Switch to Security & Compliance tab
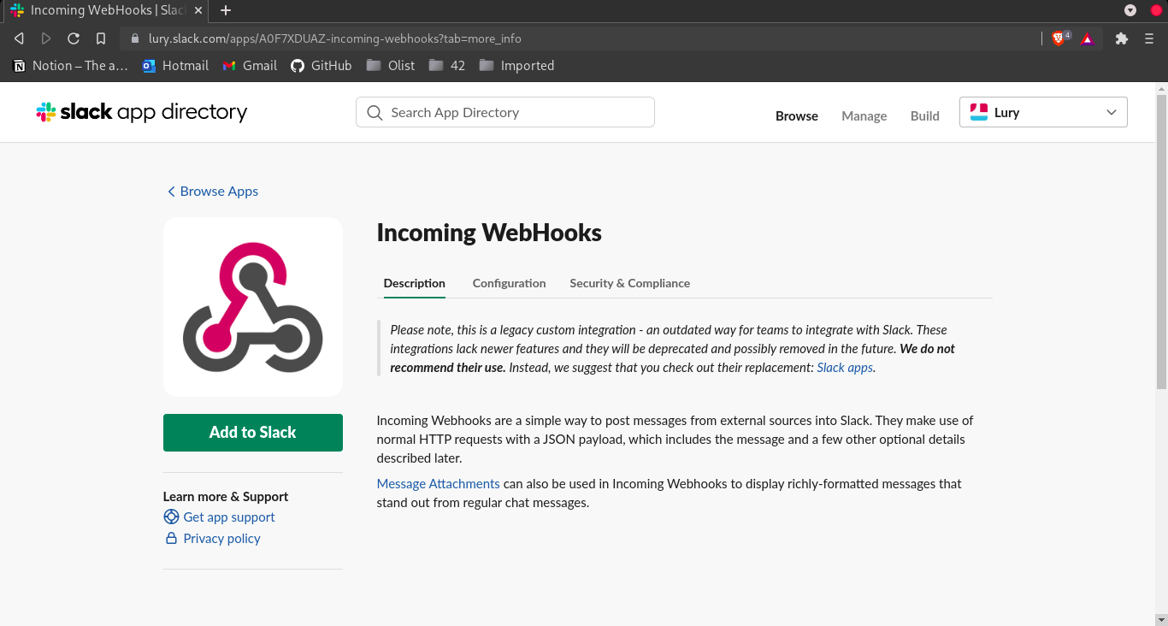Image resolution: width=1168 pixels, height=626 pixels. coord(630,283)
